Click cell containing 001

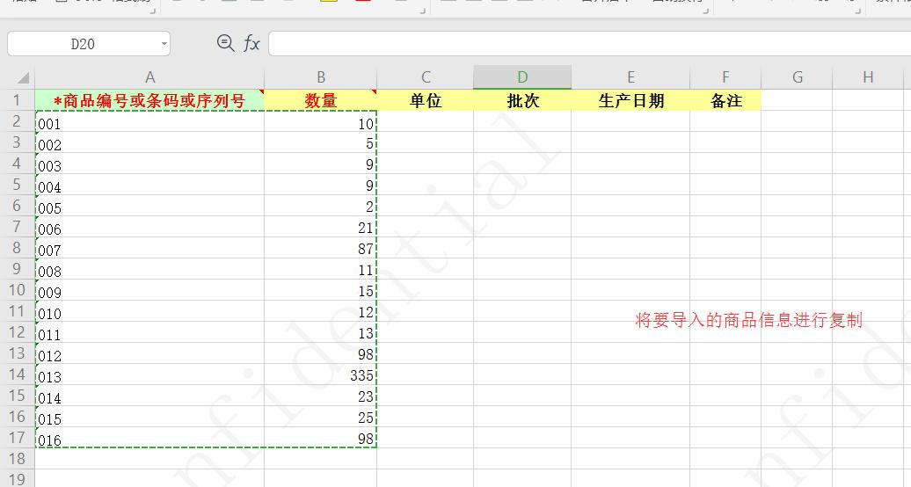[149, 121]
